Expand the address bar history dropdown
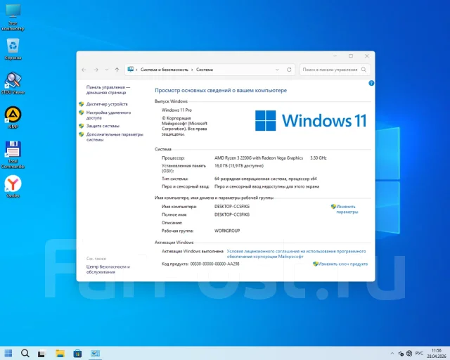 click(x=277, y=70)
